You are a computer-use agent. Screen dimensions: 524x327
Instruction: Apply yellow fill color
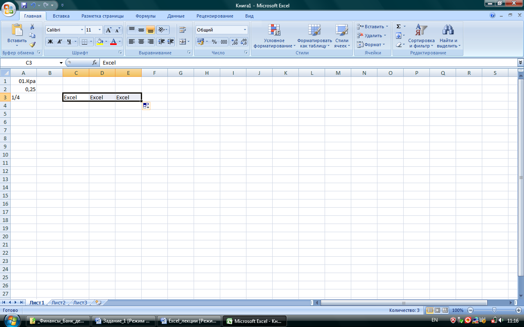[99, 42]
